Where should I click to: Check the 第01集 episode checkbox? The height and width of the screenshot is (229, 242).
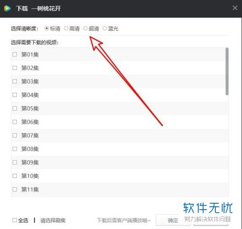(15, 54)
